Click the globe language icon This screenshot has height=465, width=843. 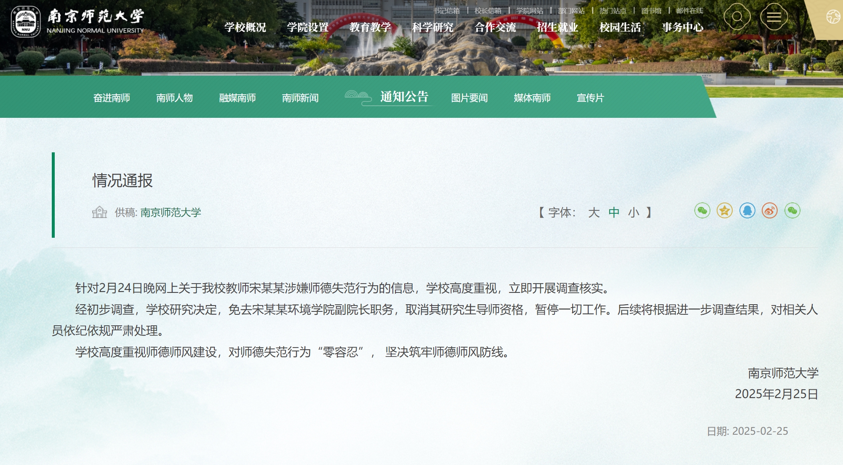832,17
